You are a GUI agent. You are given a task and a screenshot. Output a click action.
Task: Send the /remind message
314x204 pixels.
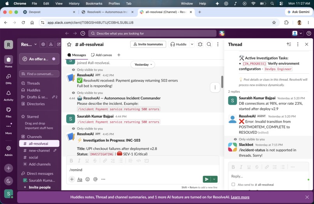(206, 179)
